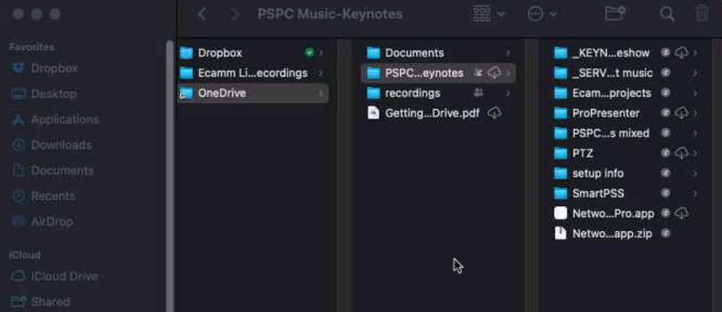The width and height of the screenshot is (722, 312).
Task: Expand the _KEYN...eshow chevron
Action: (695, 53)
